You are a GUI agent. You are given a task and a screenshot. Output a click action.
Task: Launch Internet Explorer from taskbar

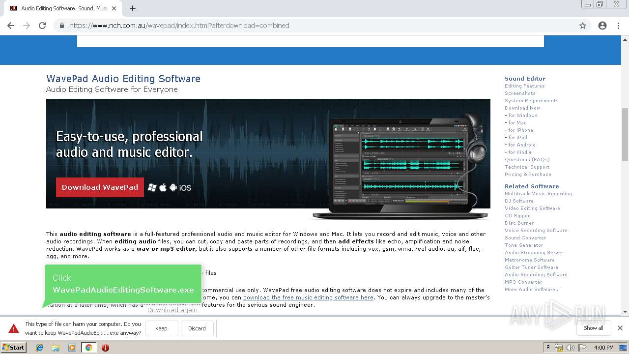click(39, 348)
